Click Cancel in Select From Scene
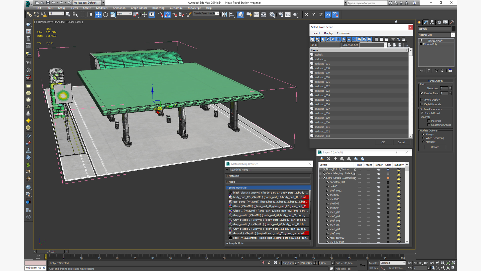This screenshot has width=481, height=271. pyautogui.click(x=401, y=142)
